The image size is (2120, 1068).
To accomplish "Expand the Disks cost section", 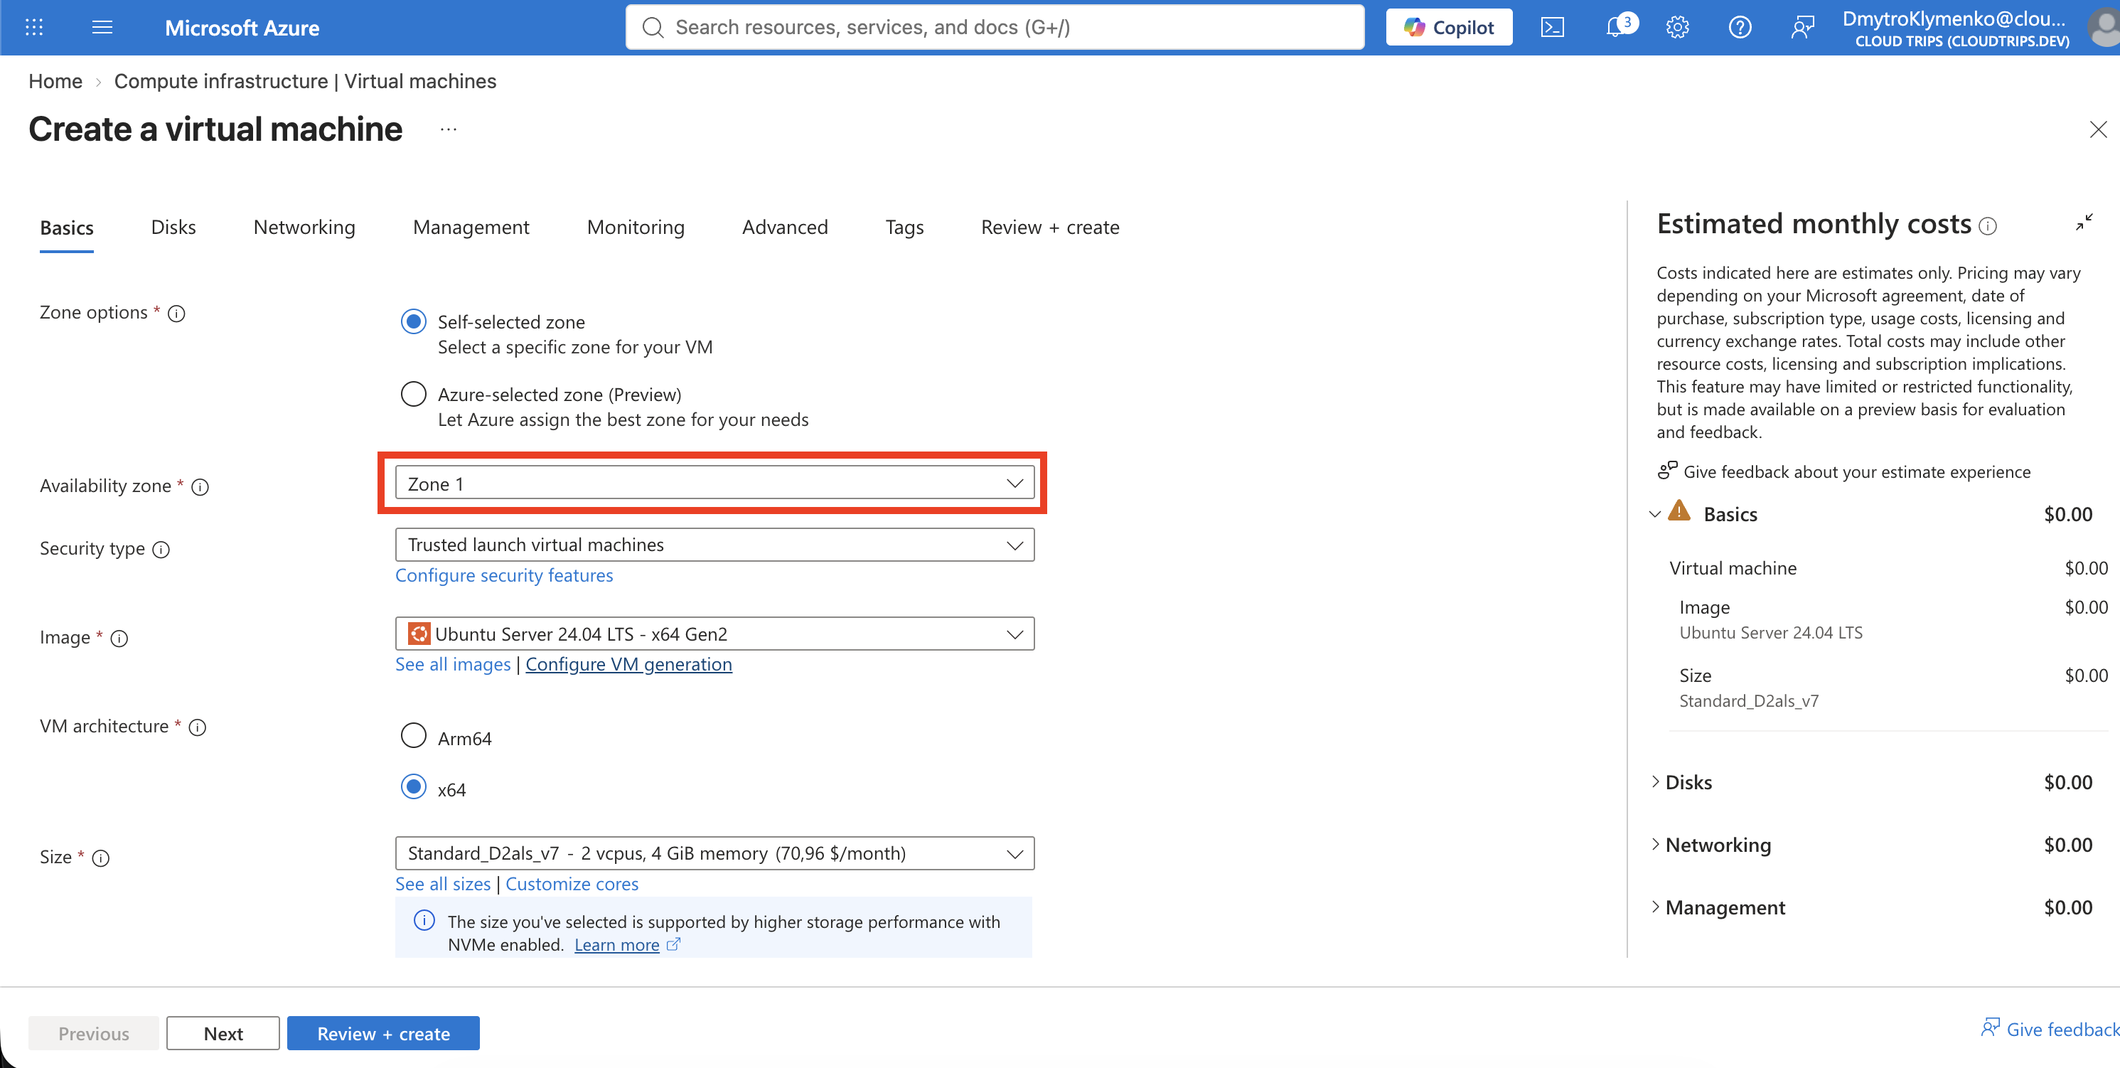I will click(x=1655, y=781).
